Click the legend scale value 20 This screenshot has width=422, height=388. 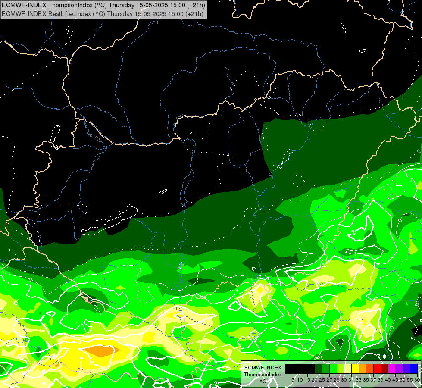(x=315, y=380)
